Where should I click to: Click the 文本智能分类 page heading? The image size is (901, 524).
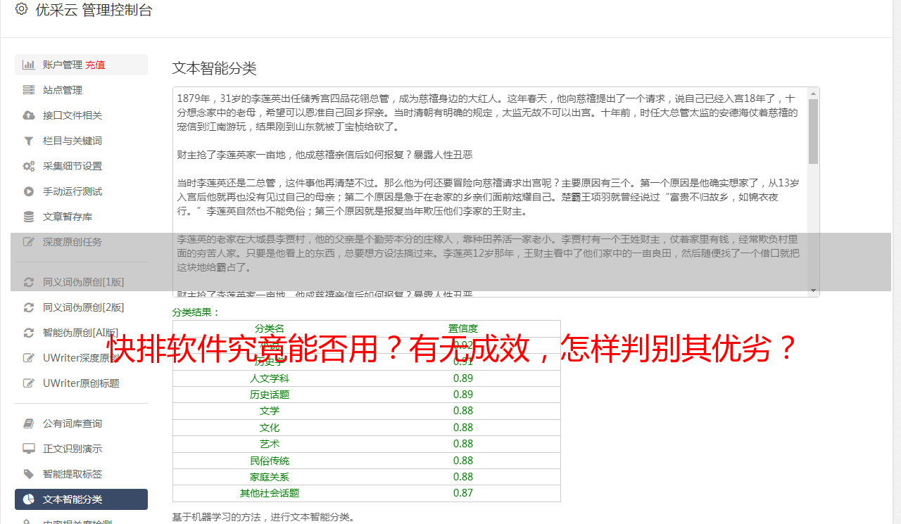pos(215,68)
